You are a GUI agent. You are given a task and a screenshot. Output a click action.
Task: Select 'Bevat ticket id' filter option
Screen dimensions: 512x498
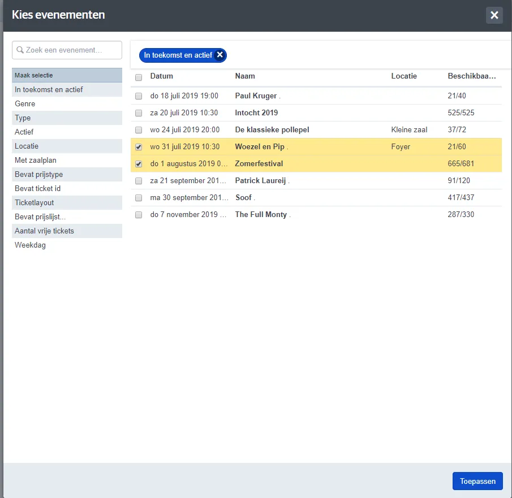[67, 188]
